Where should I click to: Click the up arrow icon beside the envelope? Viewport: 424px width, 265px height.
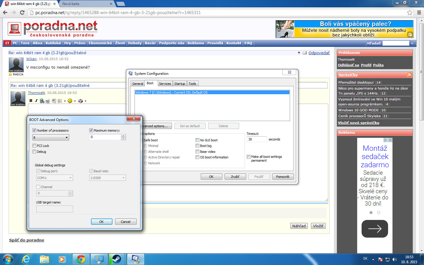click(299, 53)
